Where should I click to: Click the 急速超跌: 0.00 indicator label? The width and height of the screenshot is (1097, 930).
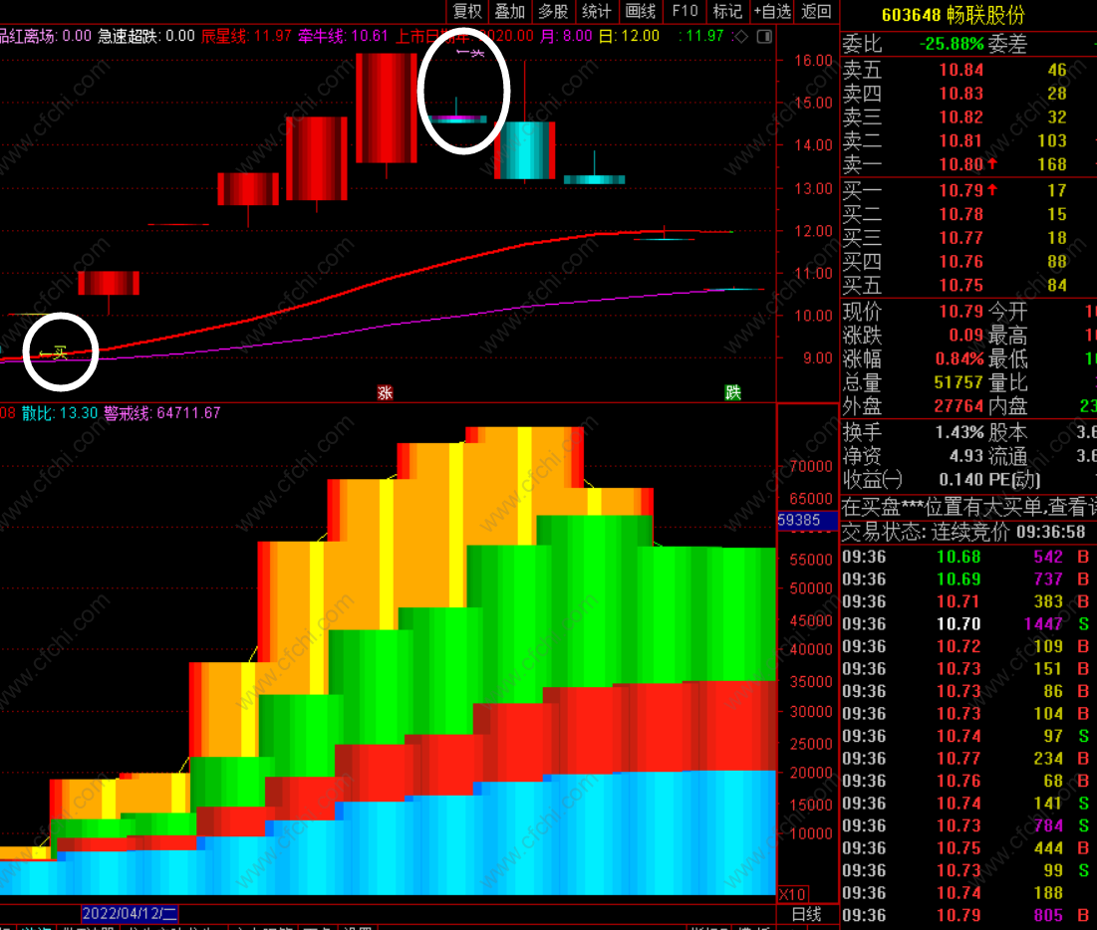(146, 36)
